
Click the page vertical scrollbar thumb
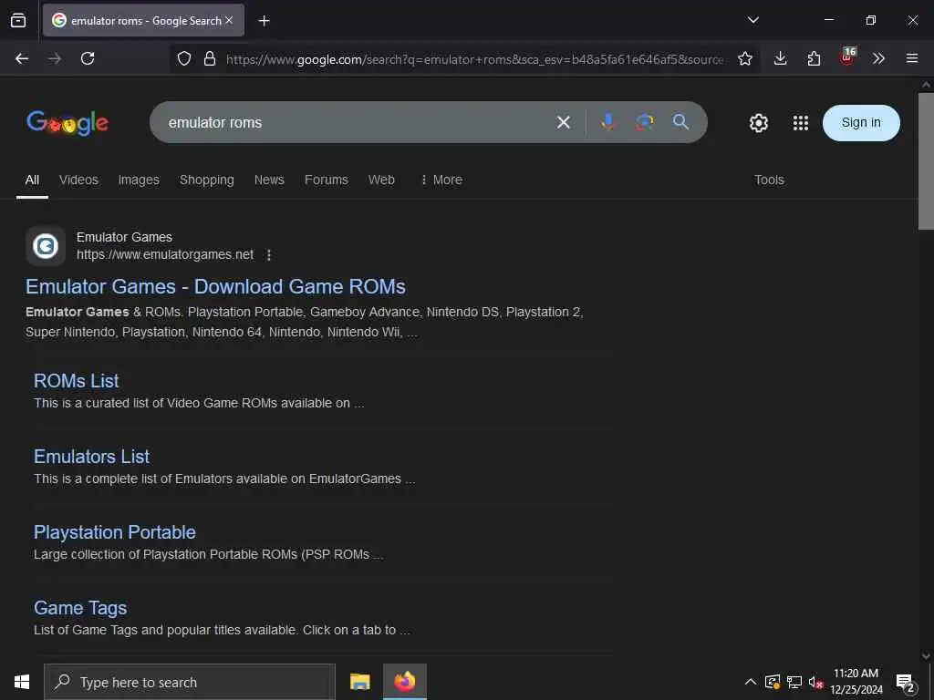tap(926, 160)
